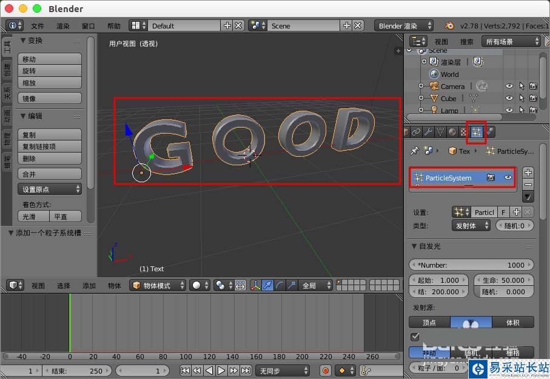Toggle the checkbox under emission source
Image resolution: width=550 pixels, height=379 pixels.
click(415, 337)
